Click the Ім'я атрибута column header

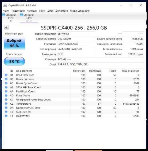click(24, 71)
